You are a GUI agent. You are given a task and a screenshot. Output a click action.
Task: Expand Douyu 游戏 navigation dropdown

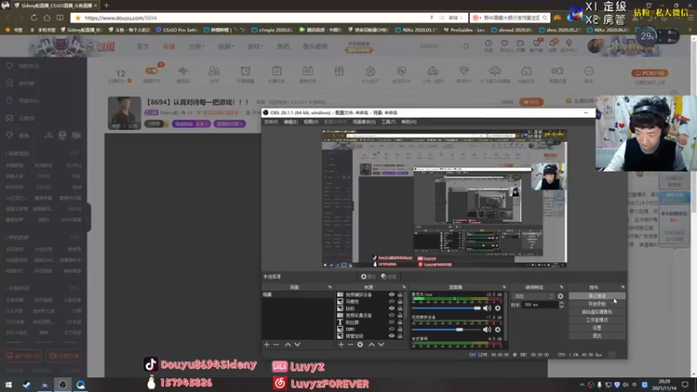tap(255, 46)
